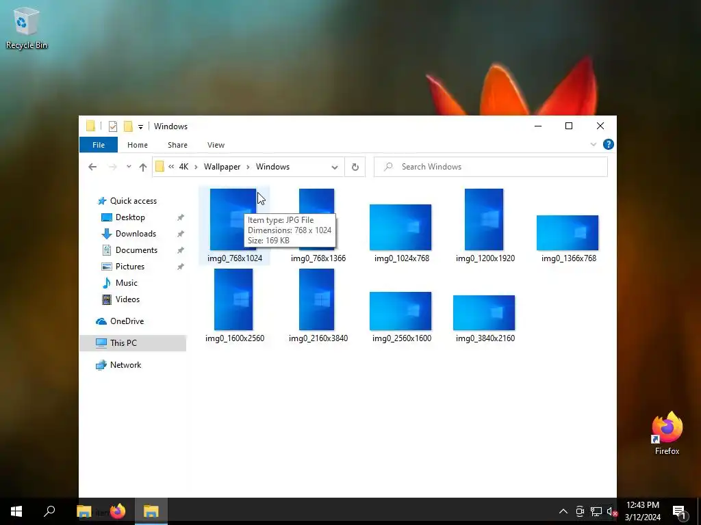
Task: Select This PC in the navigation pane
Action: coord(132,343)
